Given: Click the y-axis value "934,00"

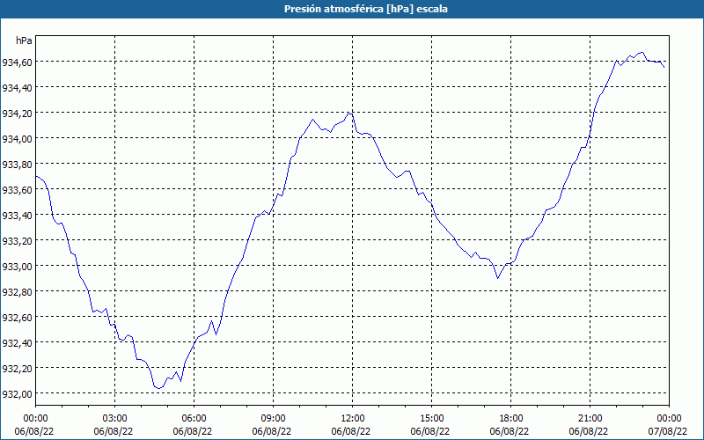Looking at the screenshot, I should tap(17, 139).
